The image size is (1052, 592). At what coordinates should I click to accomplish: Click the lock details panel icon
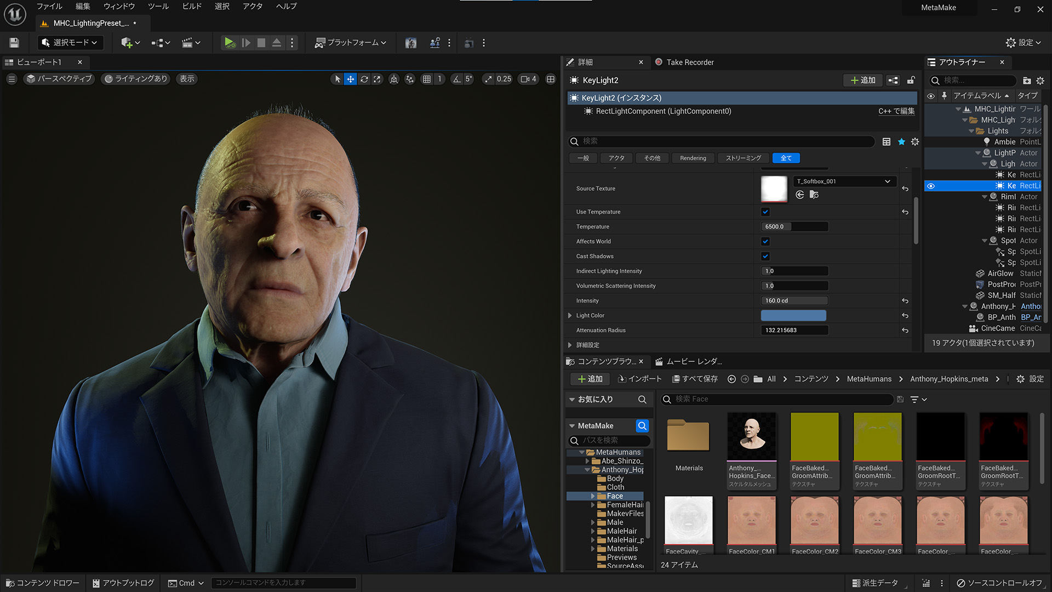911,80
